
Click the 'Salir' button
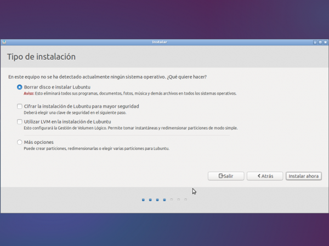226,176
